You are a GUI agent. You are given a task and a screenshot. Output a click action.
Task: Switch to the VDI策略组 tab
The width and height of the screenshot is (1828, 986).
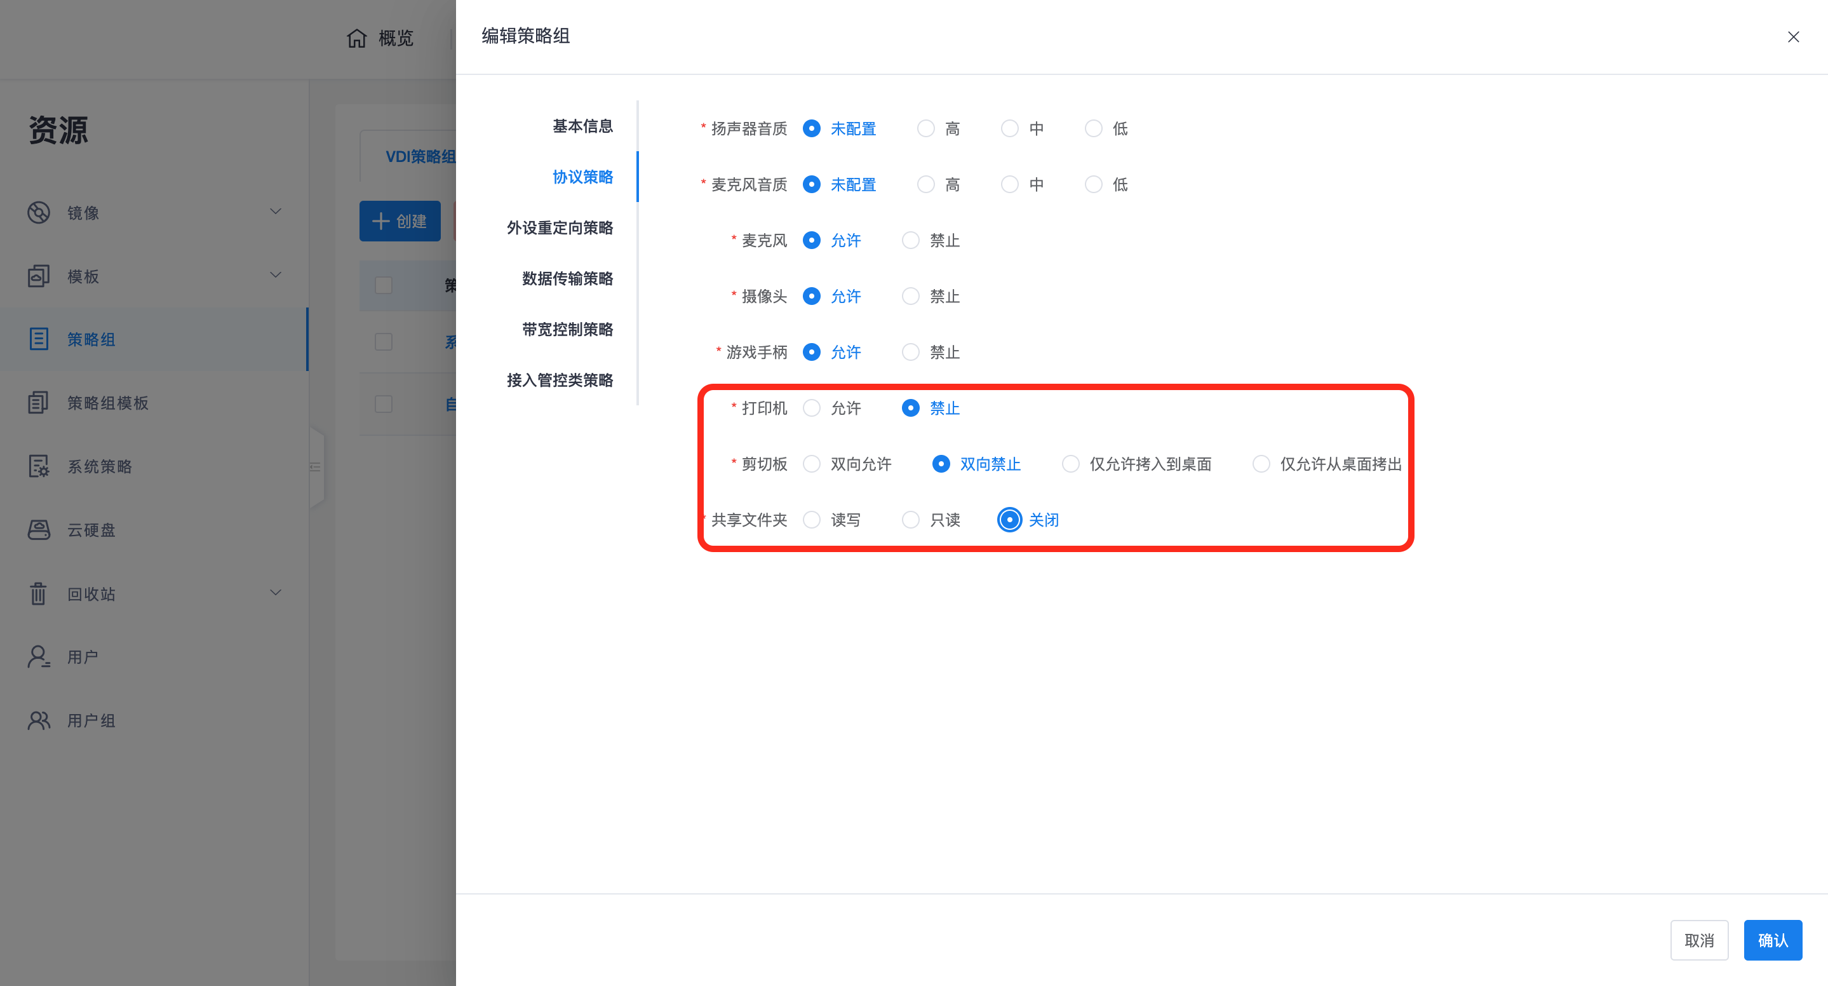click(420, 156)
